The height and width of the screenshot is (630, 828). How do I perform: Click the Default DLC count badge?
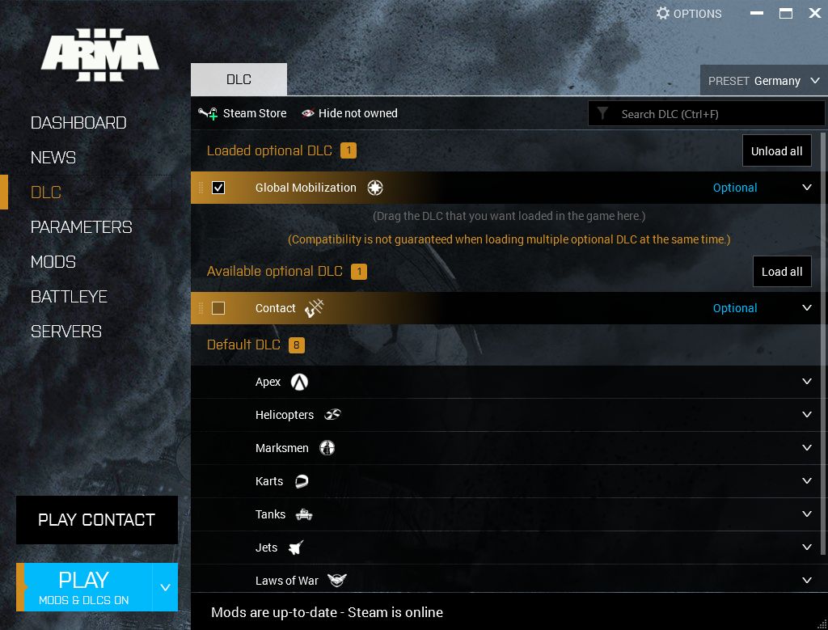[296, 345]
